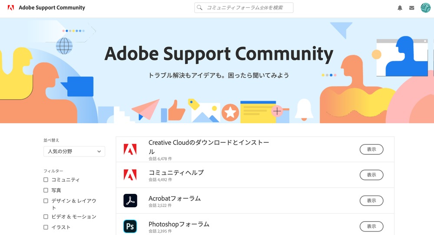Click the Photoshop Ps forum icon

click(130, 226)
